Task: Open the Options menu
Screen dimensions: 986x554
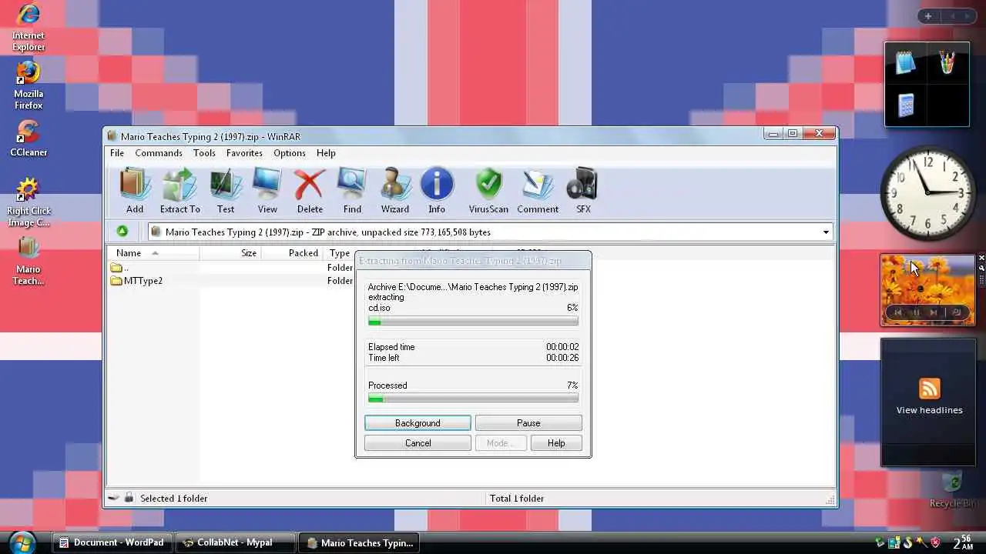Action: 290,153
